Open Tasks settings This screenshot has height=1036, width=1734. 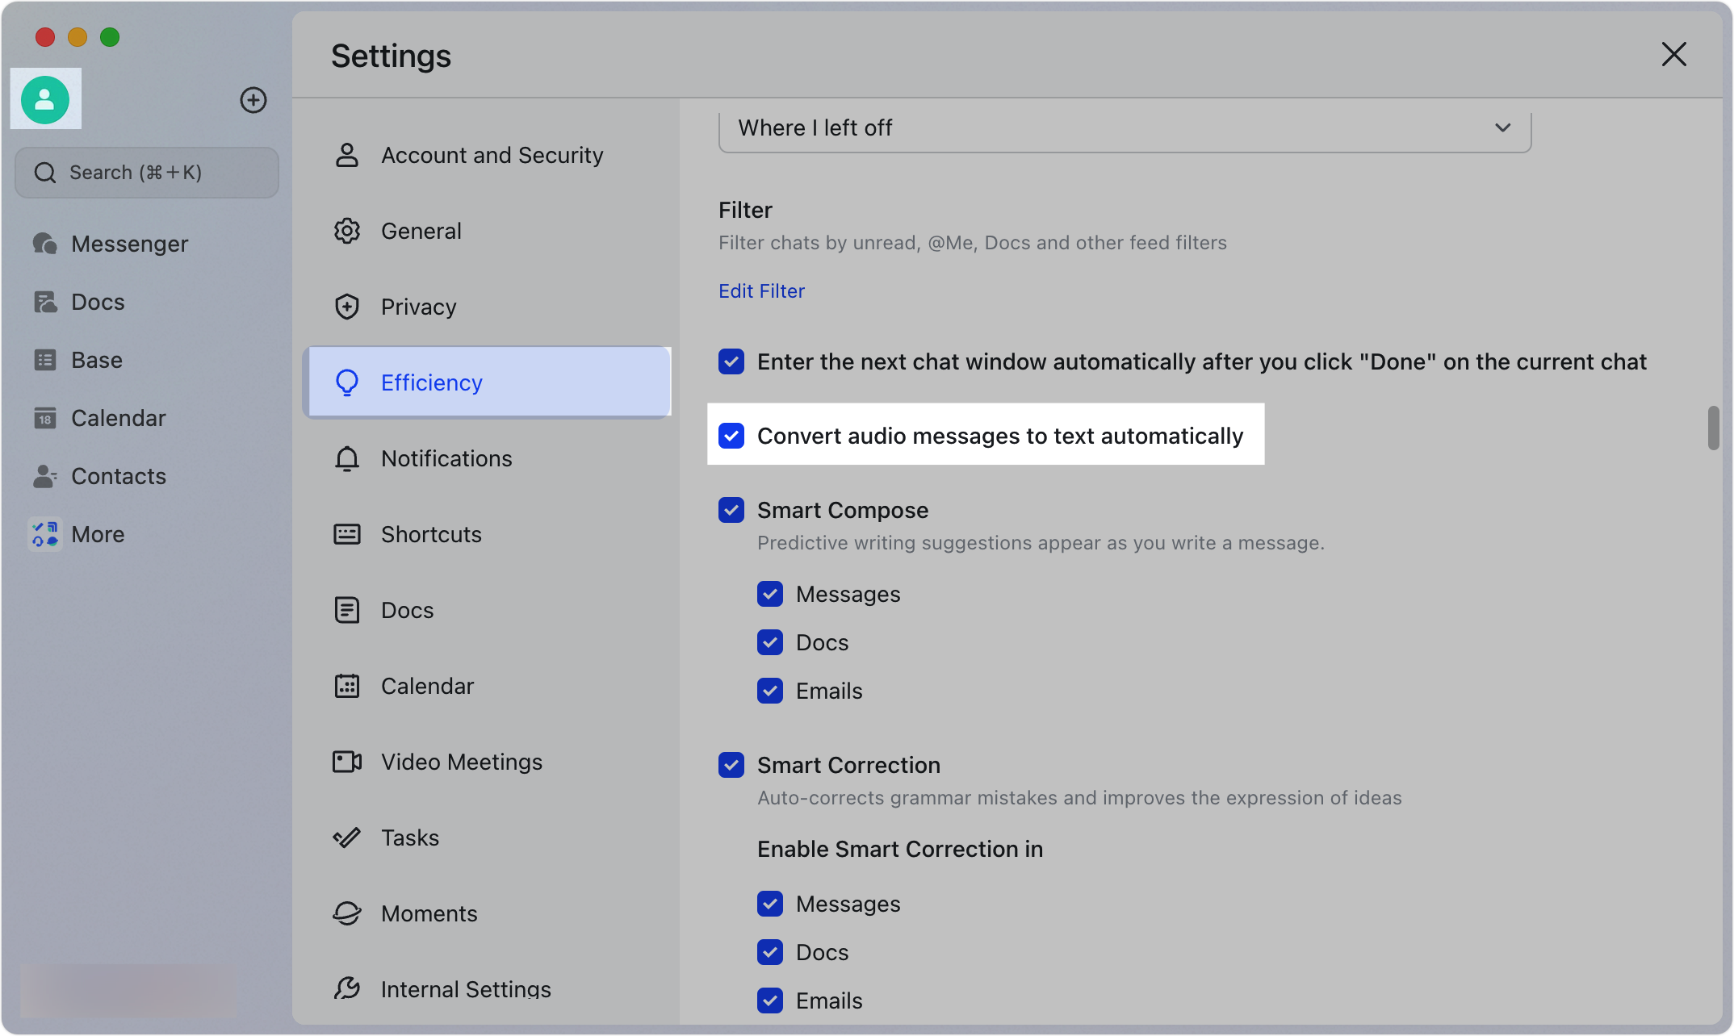[487, 838]
